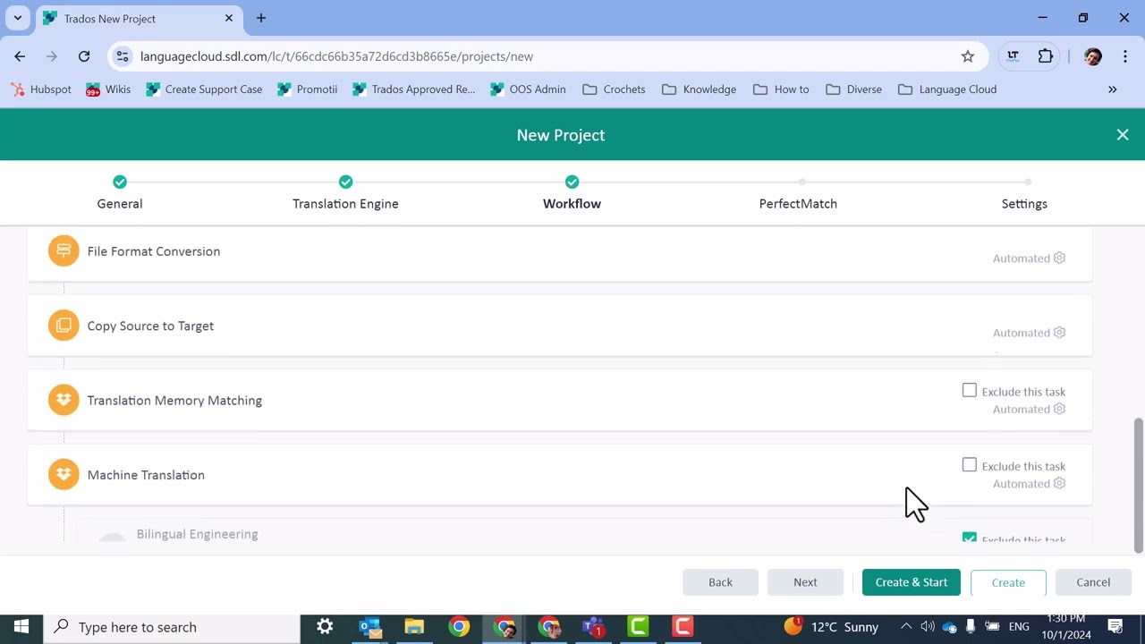The height and width of the screenshot is (644, 1145).
Task: Click the File Format Conversion orange icon
Action: [64, 251]
